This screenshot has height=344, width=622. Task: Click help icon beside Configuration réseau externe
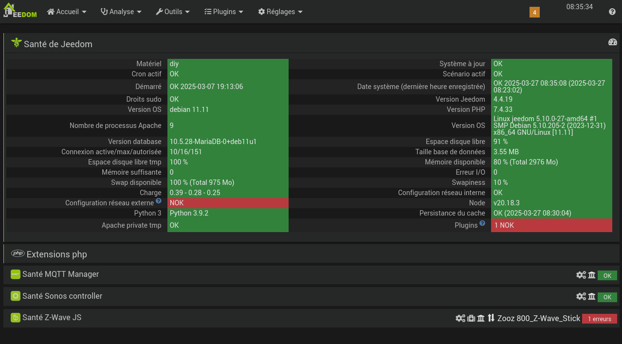158,201
